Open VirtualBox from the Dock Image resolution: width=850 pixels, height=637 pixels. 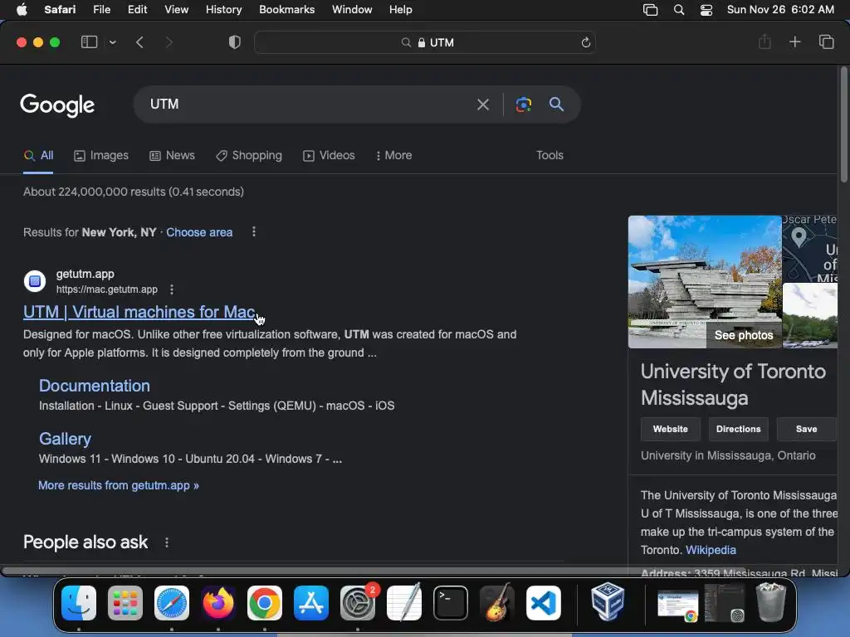608,602
